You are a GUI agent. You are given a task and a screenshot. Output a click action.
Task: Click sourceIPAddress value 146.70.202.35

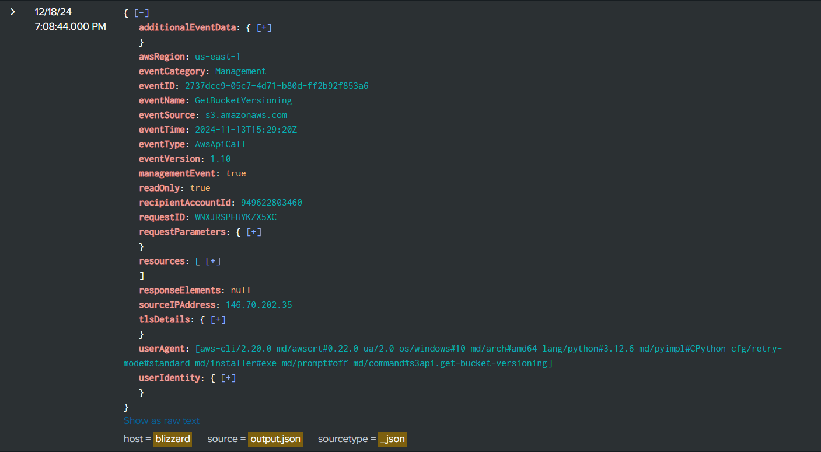[x=258, y=305]
